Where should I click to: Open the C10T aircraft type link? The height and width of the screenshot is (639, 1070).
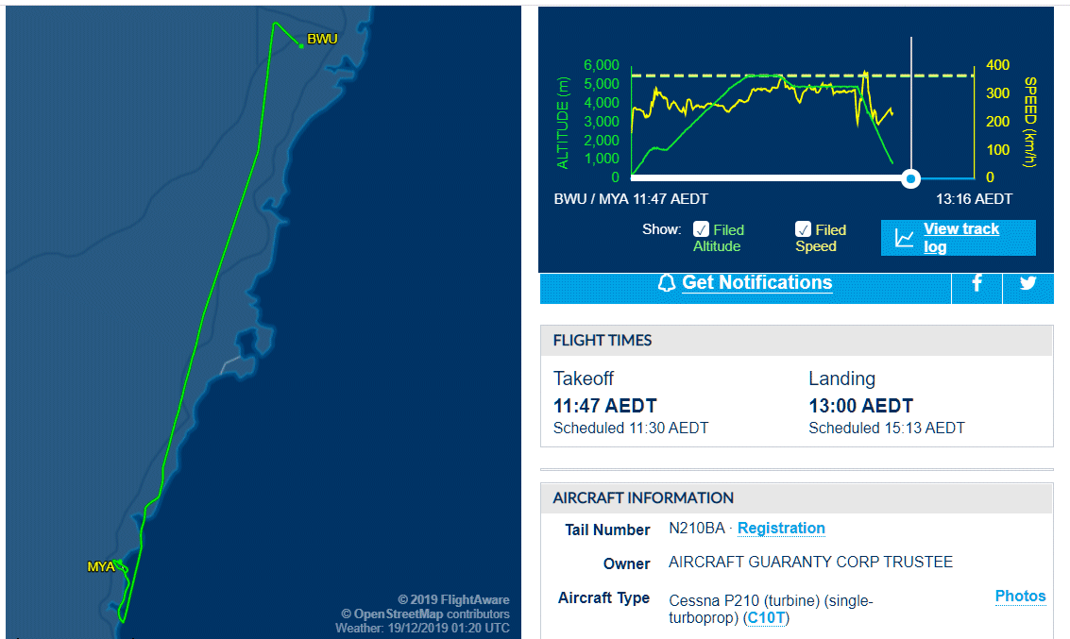(x=766, y=618)
